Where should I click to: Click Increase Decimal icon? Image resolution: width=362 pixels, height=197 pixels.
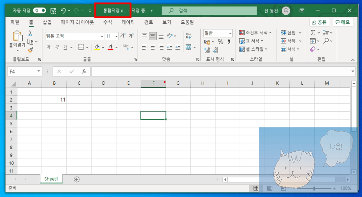(x=207, y=50)
